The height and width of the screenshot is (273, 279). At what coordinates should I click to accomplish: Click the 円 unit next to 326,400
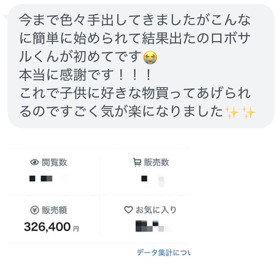(76, 228)
